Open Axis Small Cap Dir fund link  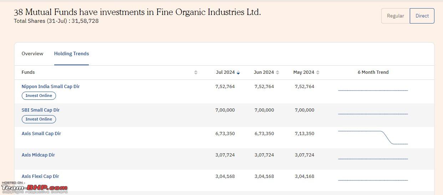pos(41,134)
